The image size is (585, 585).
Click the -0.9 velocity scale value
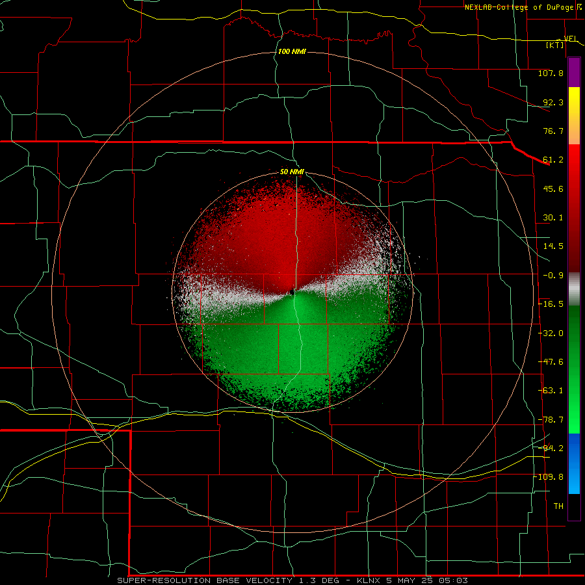[553, 276]
